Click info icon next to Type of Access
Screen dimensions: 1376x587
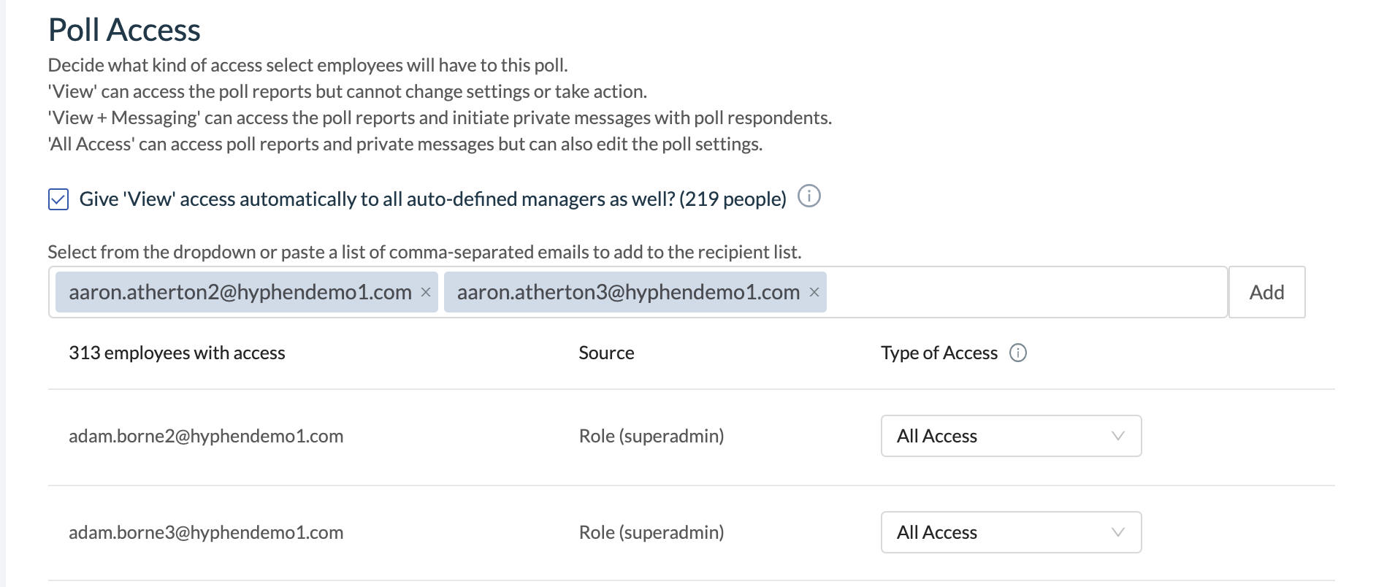click(1017, 353)
